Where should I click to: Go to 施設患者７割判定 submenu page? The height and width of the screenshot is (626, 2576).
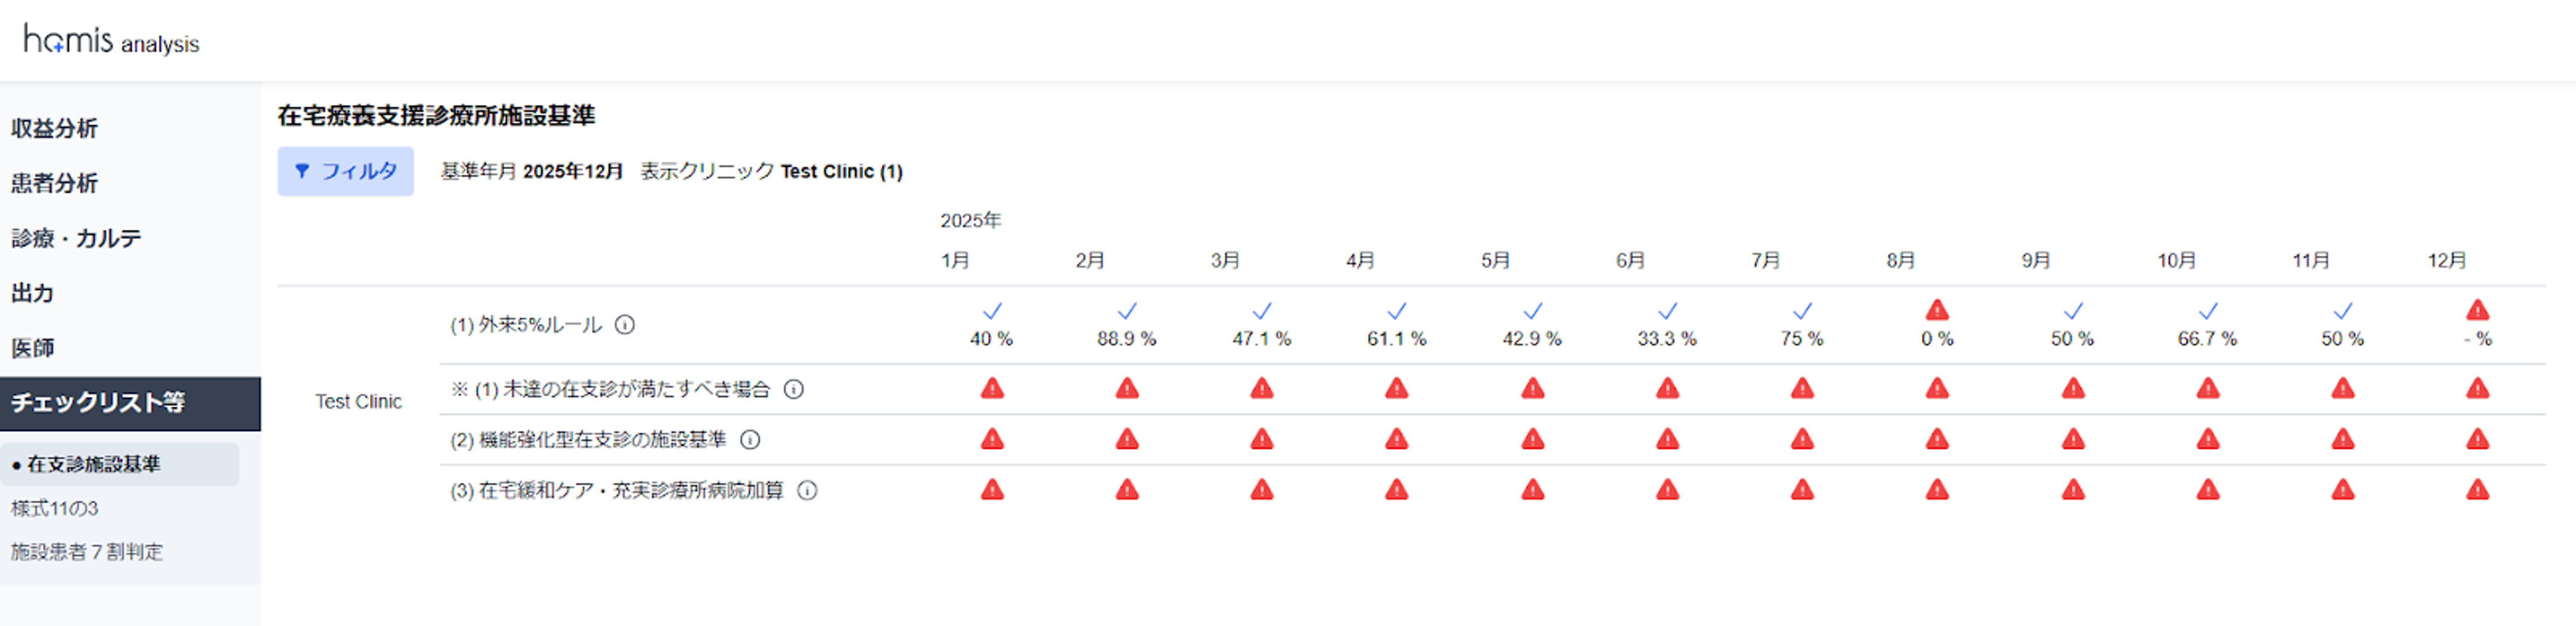[x=87, y=552]
